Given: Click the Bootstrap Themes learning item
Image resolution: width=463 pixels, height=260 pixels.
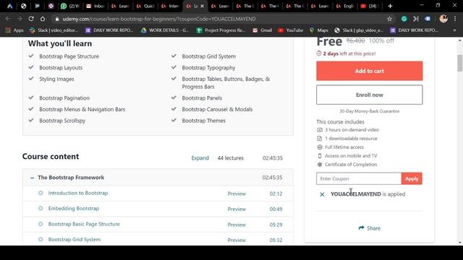Looking at the screenshot, I should click(x=203, y=121).
